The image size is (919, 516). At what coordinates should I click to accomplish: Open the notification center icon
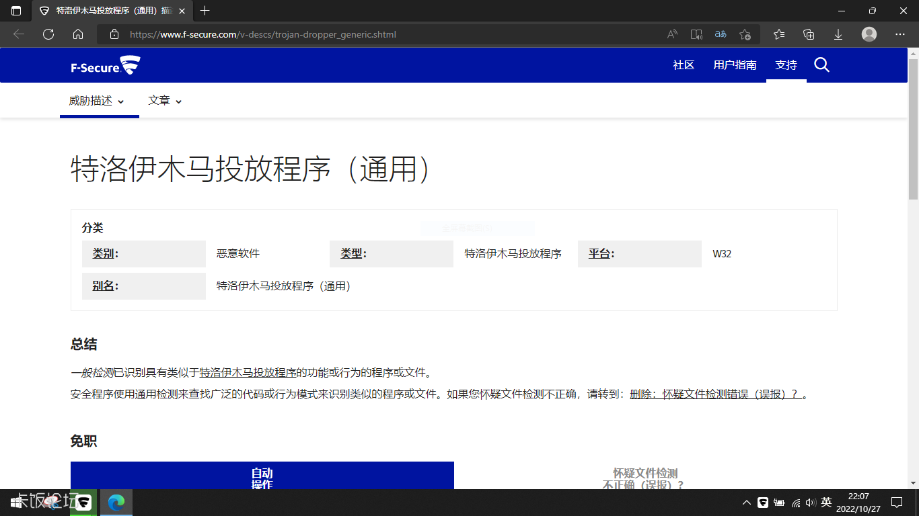click(897, 503)
